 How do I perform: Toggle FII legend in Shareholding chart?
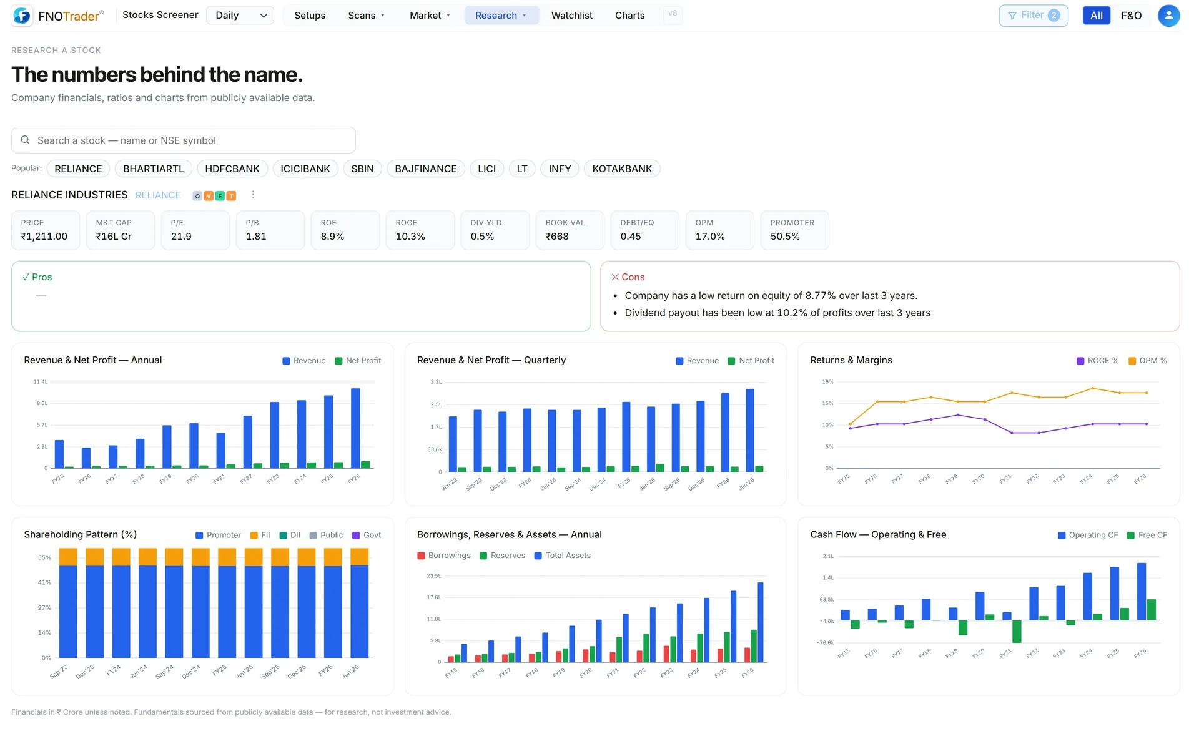pyautogui.click(x=260, y=536)
